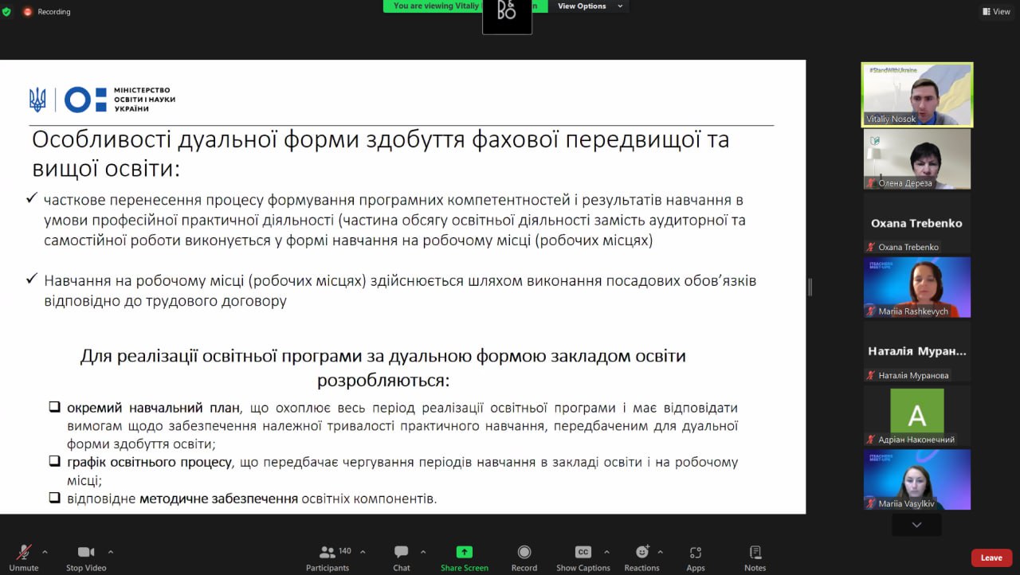The height and width of the screenshot is (575, 1020).
Task: Click the bold text 'методичне забезпечення'
Action: (x=218, y=499)
